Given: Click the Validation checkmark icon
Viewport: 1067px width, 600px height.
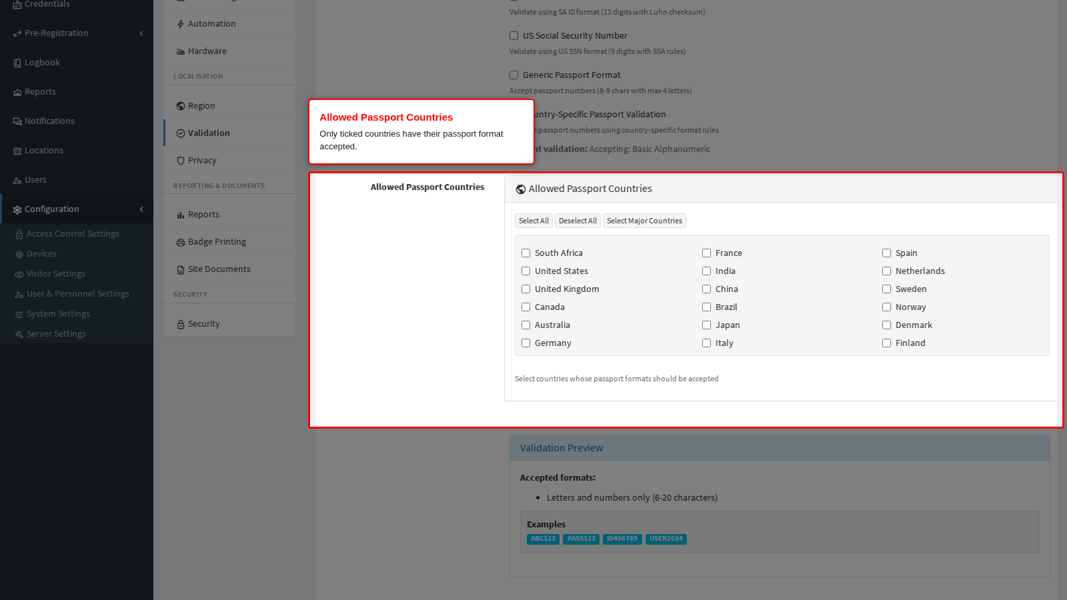Looking at the screenshot, I should [181, 133].
